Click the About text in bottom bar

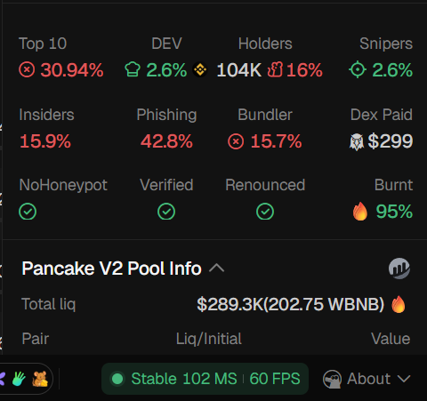coord(369,379)
